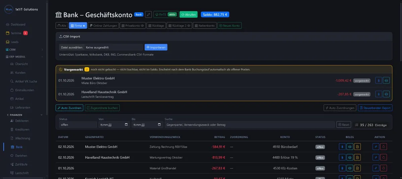The image size is (402, 179).
Task: Click the teal icon in Miete Büro Oktober row
Action: tap(386, 80)
